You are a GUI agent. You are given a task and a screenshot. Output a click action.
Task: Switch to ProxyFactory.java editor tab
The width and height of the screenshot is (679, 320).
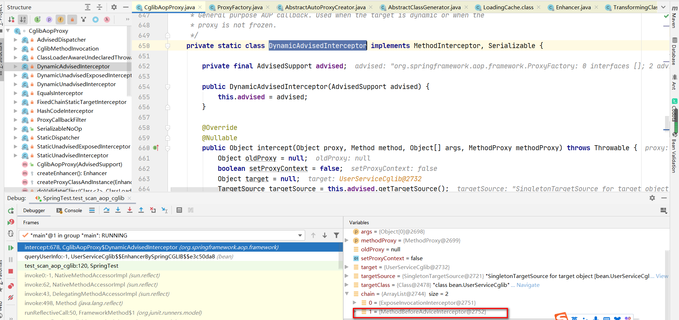(240, 7)
